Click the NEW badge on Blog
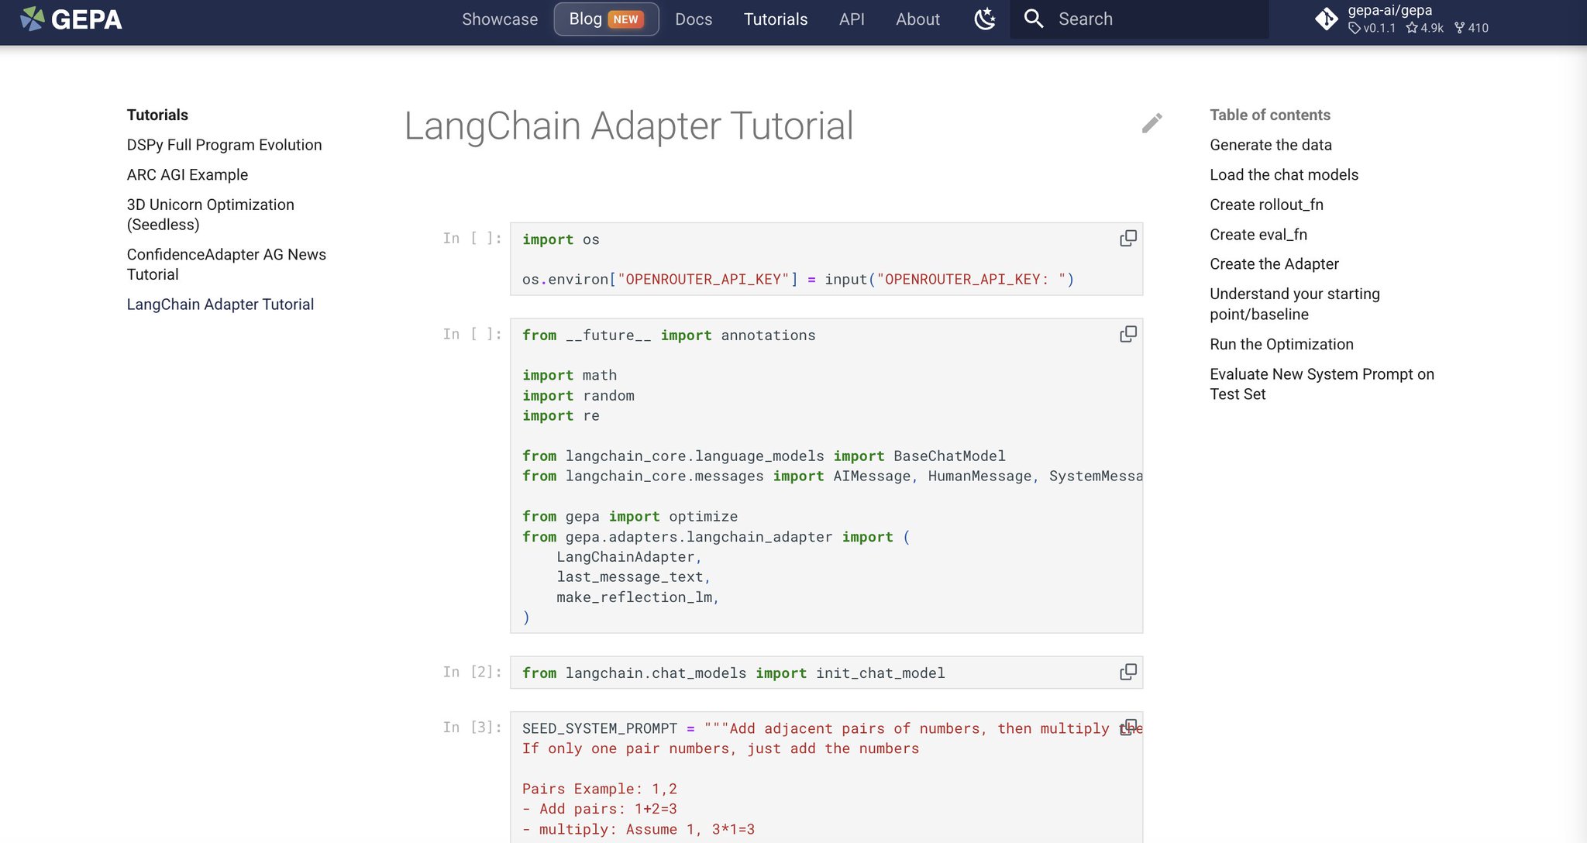 pyautogui.click(x=625, y=19)
